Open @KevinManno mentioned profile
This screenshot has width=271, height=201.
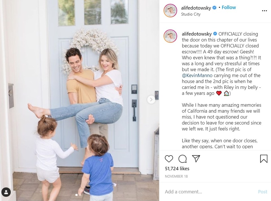tap(197, 75)
